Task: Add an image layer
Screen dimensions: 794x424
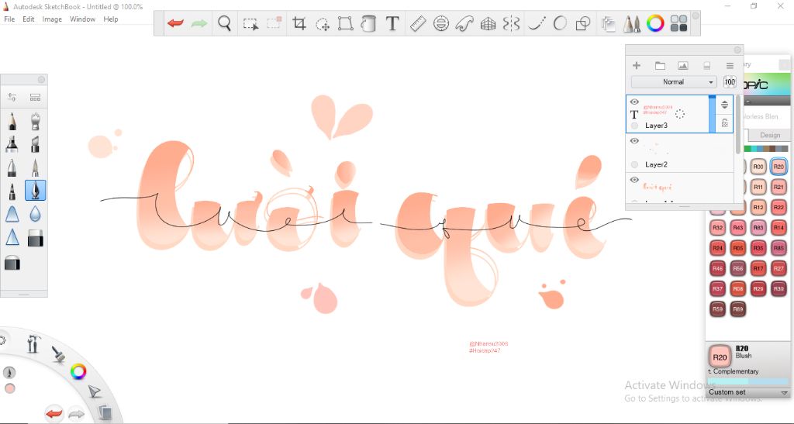Action: [x=683, y=65]
